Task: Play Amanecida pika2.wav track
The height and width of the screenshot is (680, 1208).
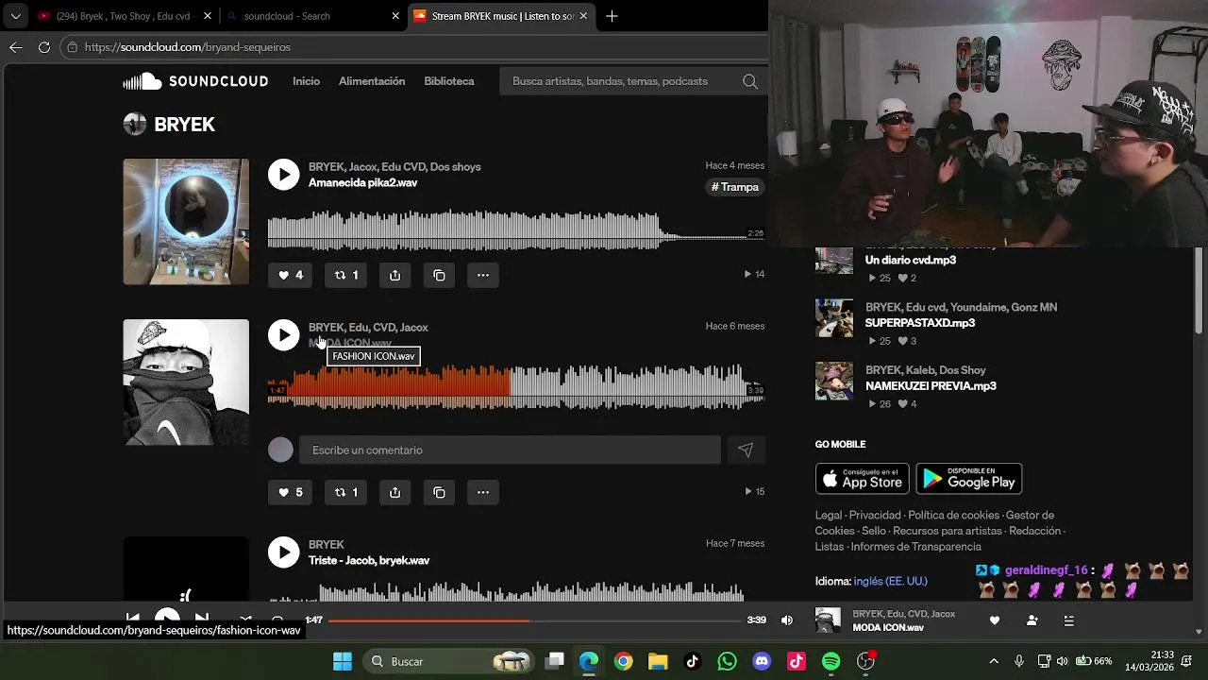Action: click(283, 174)
